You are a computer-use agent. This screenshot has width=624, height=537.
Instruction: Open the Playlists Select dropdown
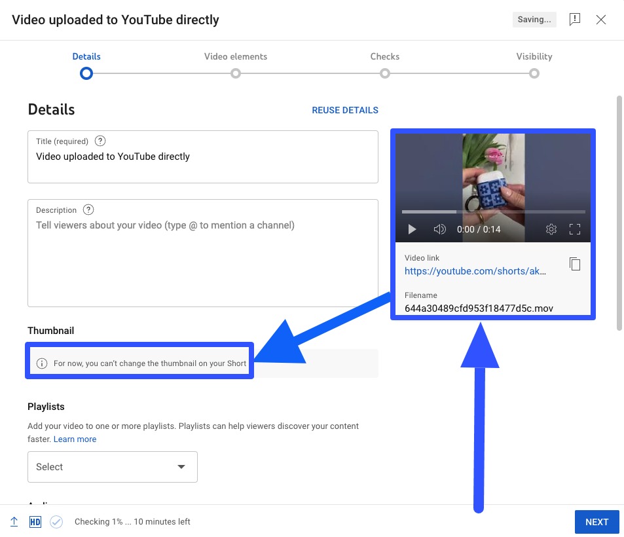coord(112,467)
